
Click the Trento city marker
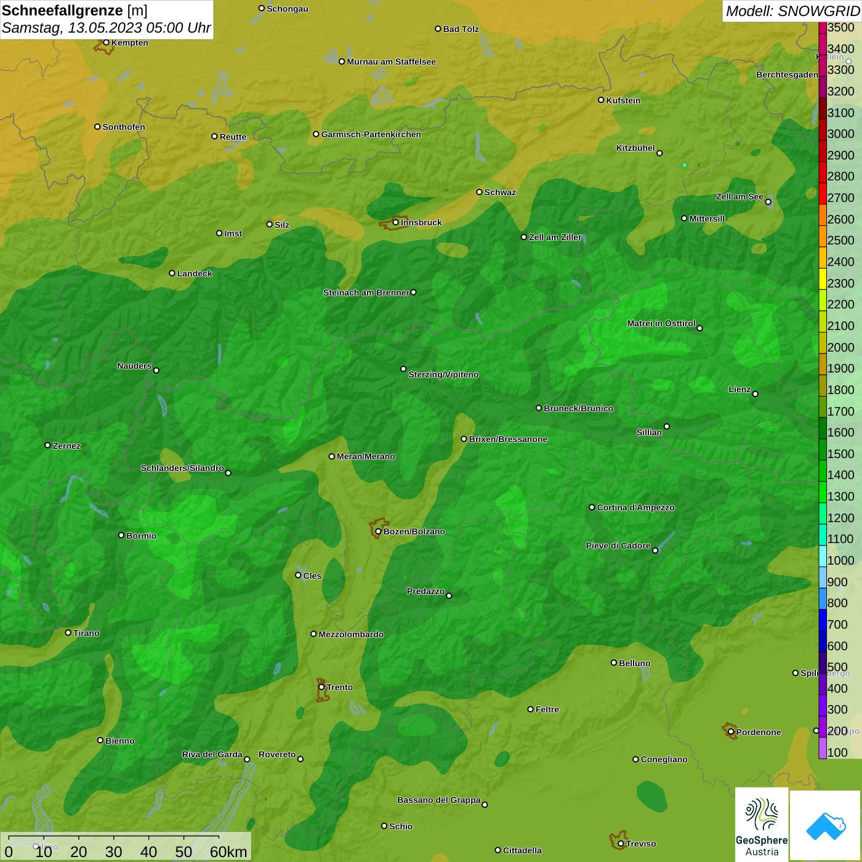click(321, 687)
